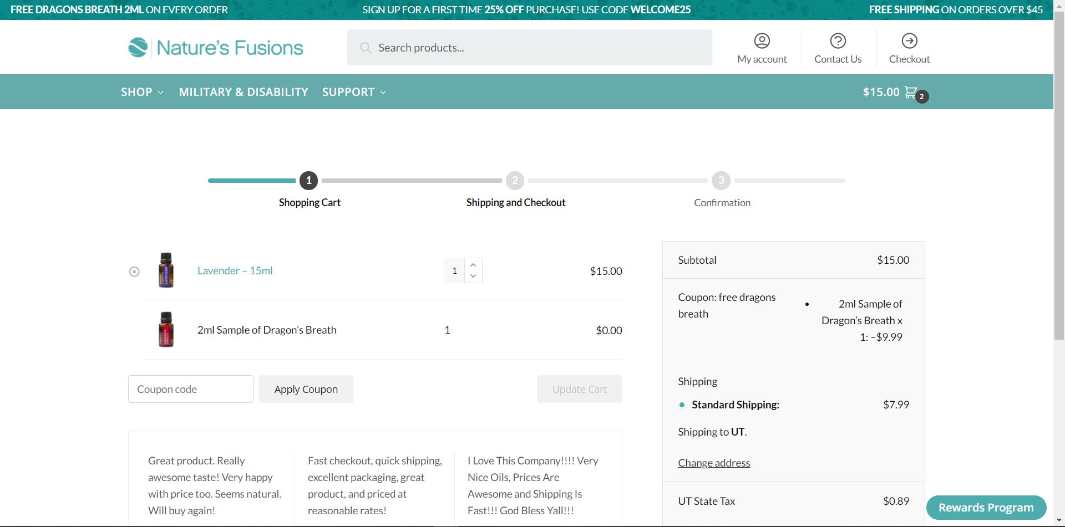
Task: Click step 2 on the checkout progress bar
Action: 515,181
